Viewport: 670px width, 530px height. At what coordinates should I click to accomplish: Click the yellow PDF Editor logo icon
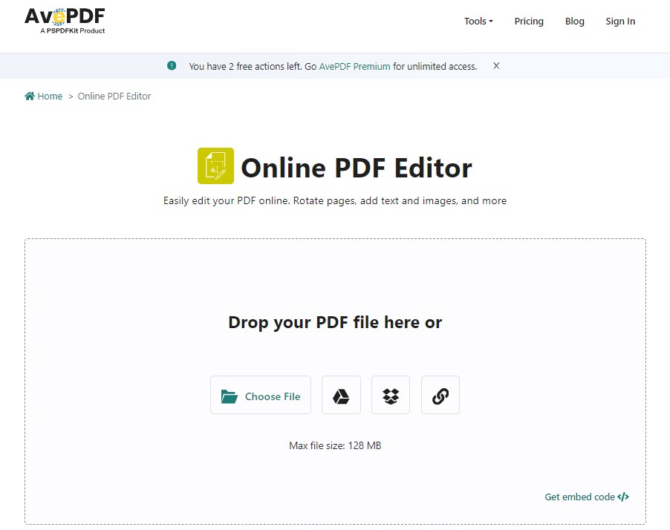click(215, 166)
